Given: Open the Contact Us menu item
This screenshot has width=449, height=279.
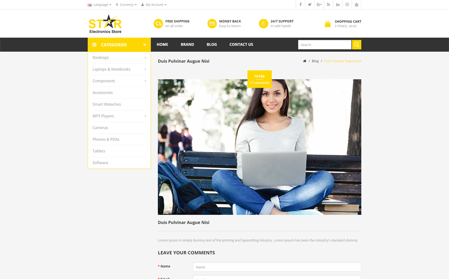Looking at the screenshot, I should 241,45.
